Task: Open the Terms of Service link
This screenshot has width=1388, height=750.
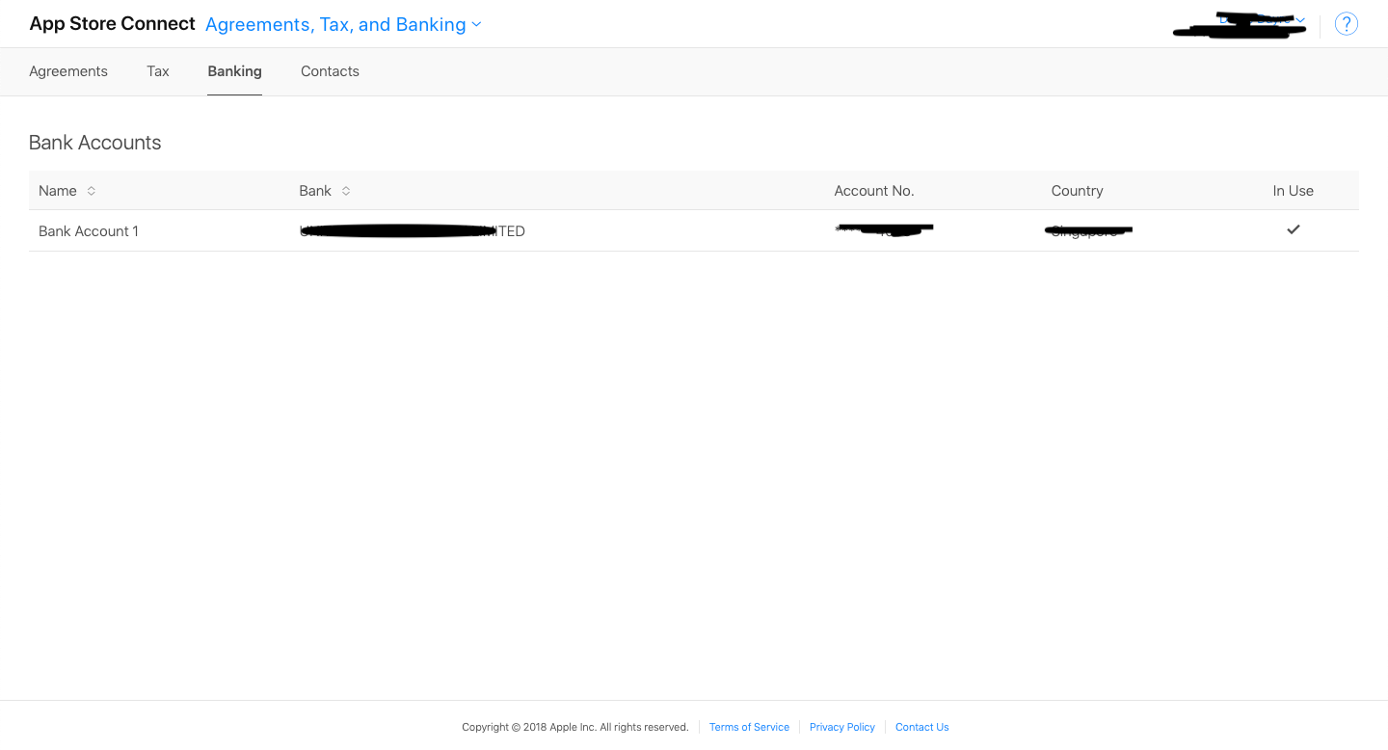Action: coord(749,727)
